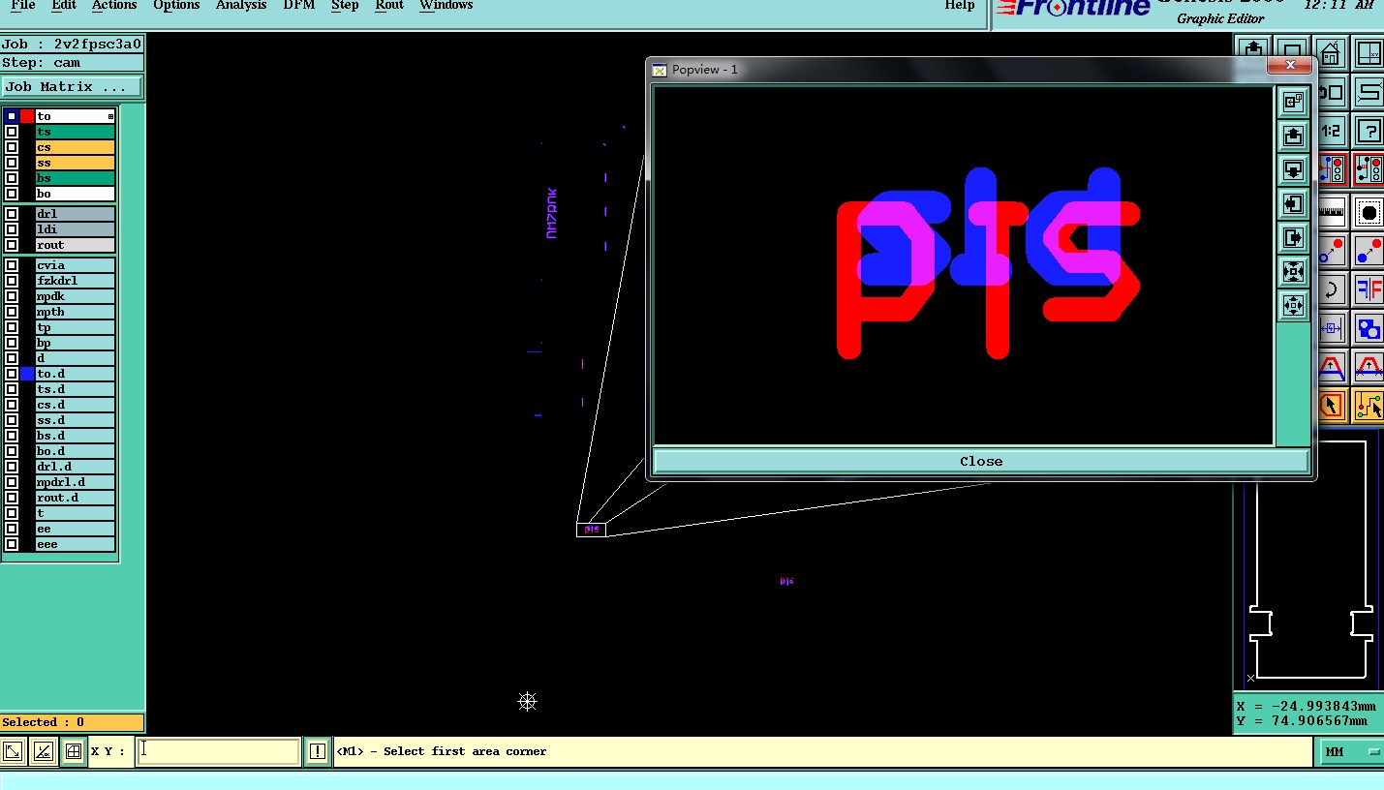Click the exclamation mark alert icon

tap(317, 751)
